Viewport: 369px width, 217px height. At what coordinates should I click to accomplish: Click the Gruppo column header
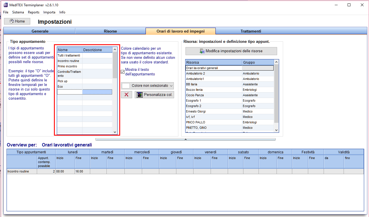pyautogui.click(x=258, y=62)
